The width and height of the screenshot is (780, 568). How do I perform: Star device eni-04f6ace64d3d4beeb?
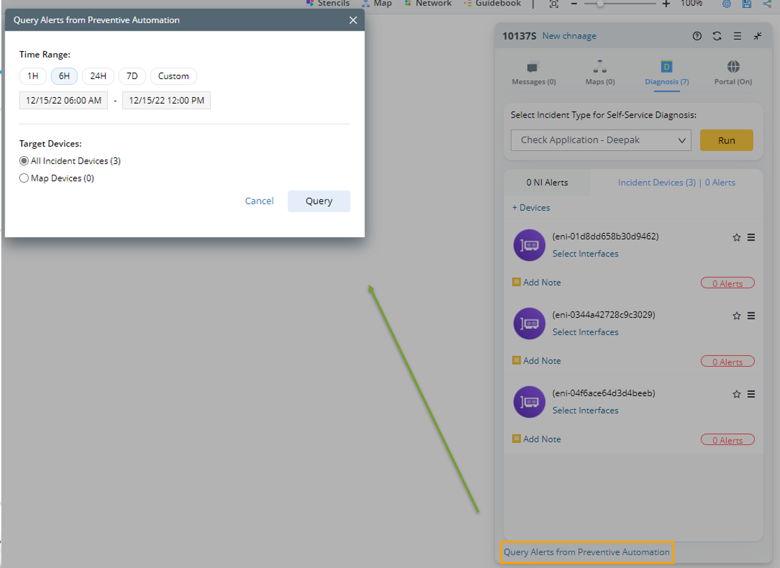point(737,395)
